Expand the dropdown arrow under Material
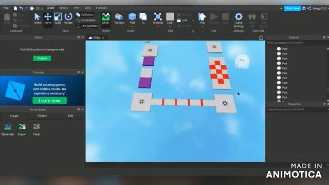The height and width of the screenshot is (185, 329). pyautogui.click(x=158, y=27)
